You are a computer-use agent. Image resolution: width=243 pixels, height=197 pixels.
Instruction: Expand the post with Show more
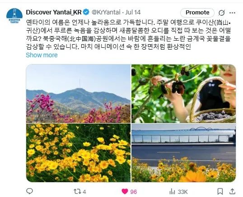pyautogui.click(x=42, y=55)
